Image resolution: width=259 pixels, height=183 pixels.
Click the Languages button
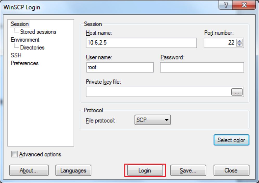click(73, 171)
